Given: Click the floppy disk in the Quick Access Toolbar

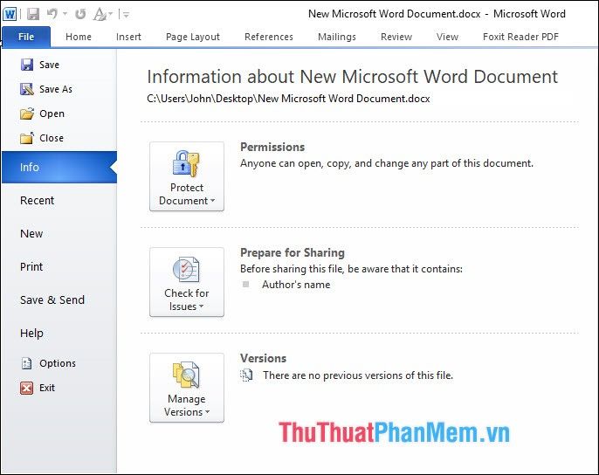Looking at the screenshot, I should point(33,14).
